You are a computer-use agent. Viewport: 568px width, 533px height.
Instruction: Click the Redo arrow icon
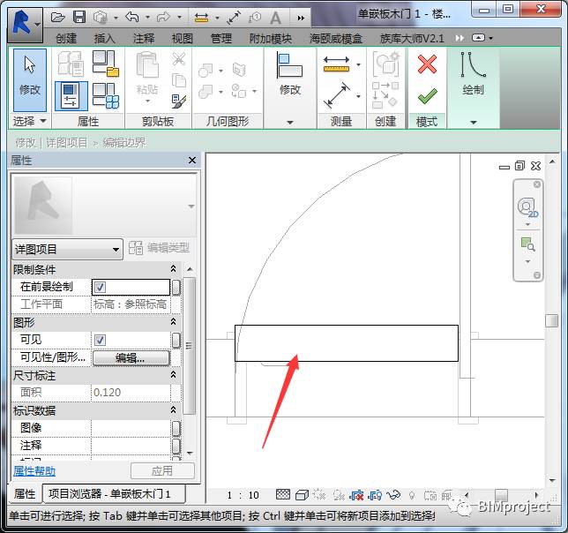(164, 17)
